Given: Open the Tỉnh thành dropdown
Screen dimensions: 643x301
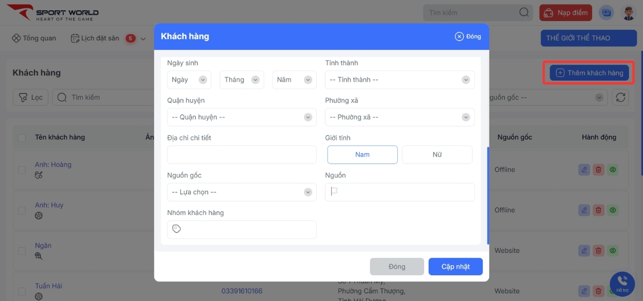Looking at the screenshot, I should [399, 80].
